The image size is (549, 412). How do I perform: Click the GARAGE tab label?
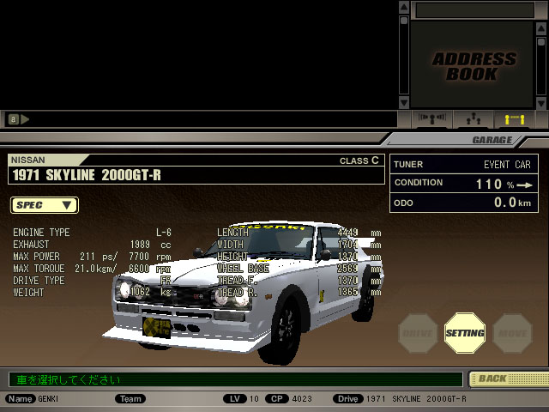coord(492,140)
